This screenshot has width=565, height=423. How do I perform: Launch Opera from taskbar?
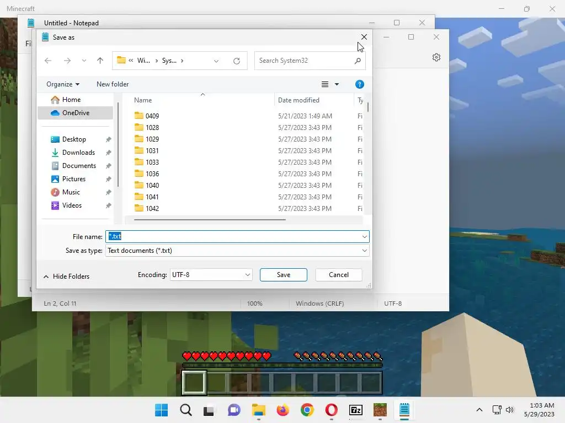pos(331,410)
